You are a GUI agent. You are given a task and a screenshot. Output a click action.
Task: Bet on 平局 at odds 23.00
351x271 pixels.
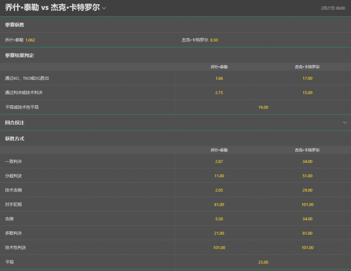coord(263,262)
